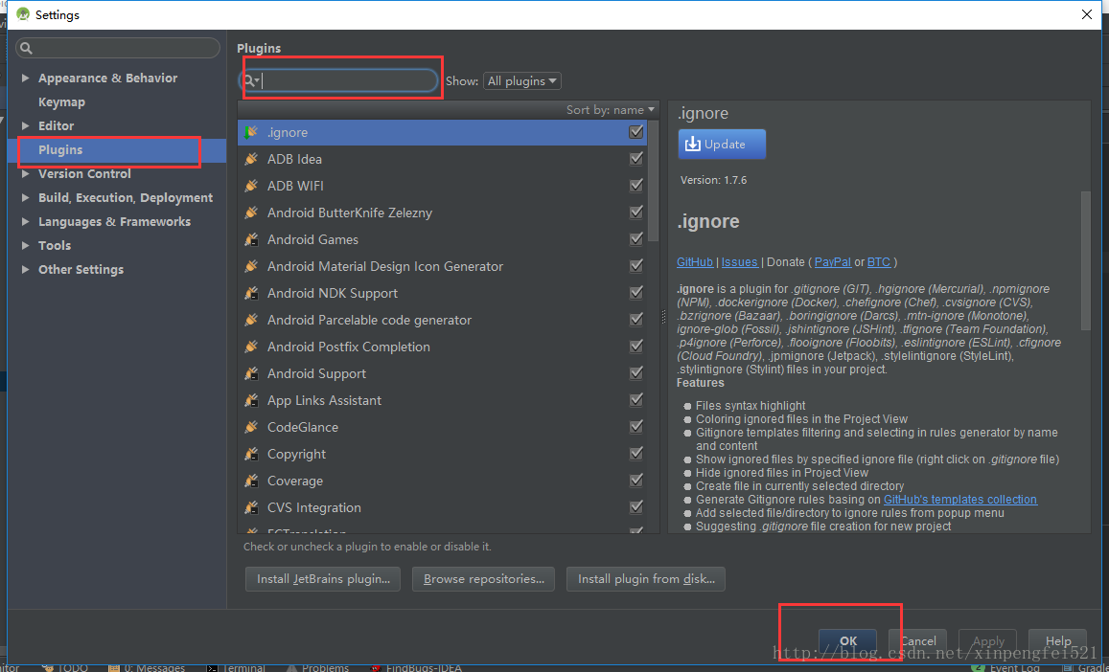Click the Android ButterKnife Zelezny plugin icon
1109x672 pixels.
pos(251,213)
